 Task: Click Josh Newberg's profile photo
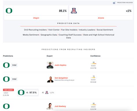coord(50,106)
